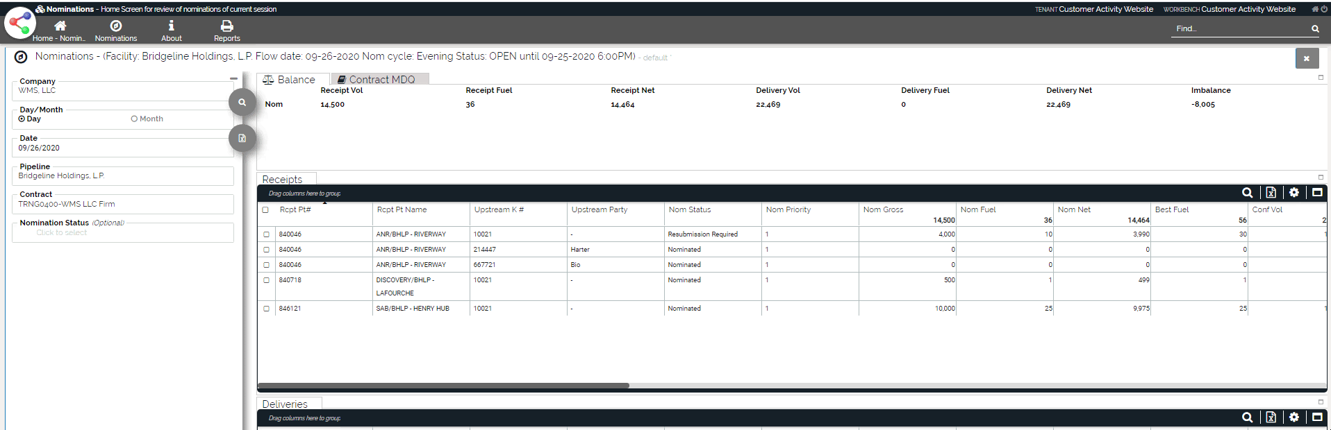This screenshot has width=1331, height=430.
Task: Open the Reports printer icon
Action: click(x=226, y=26)
